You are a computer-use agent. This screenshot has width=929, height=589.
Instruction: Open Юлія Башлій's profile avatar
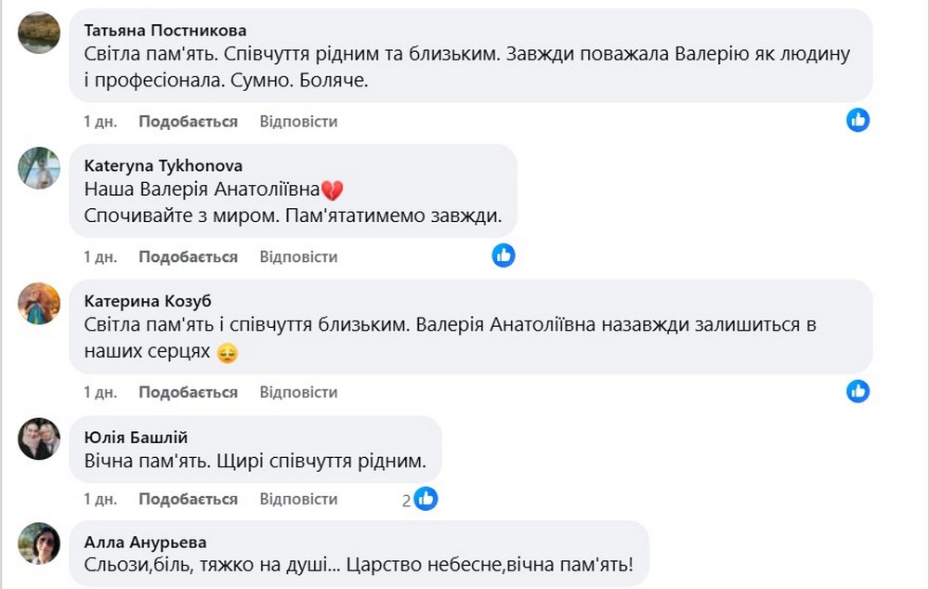pyautogui.click(x=38, y=439)
